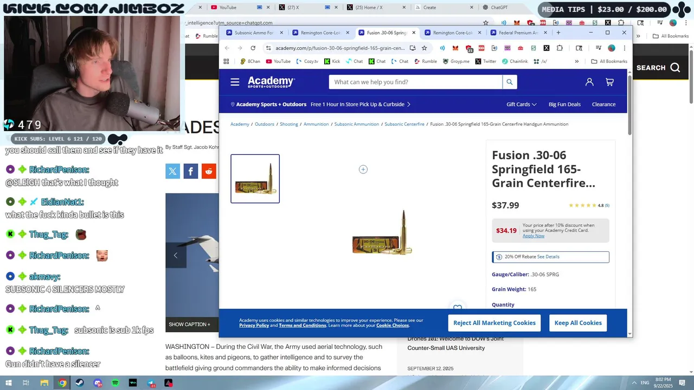Open the Rumble bookmark in front window

426,61
